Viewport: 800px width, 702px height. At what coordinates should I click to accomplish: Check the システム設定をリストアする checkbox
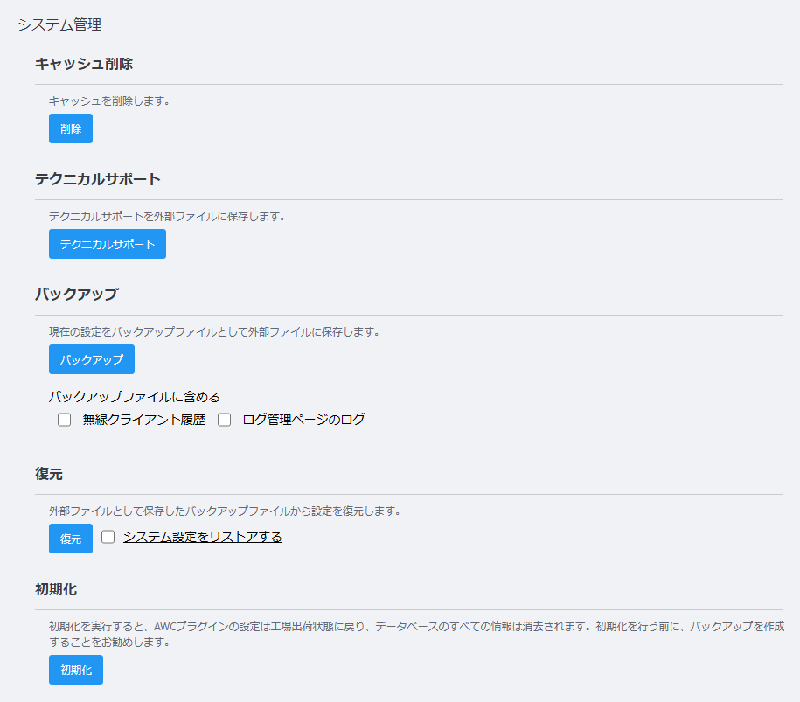pos(108,537)
